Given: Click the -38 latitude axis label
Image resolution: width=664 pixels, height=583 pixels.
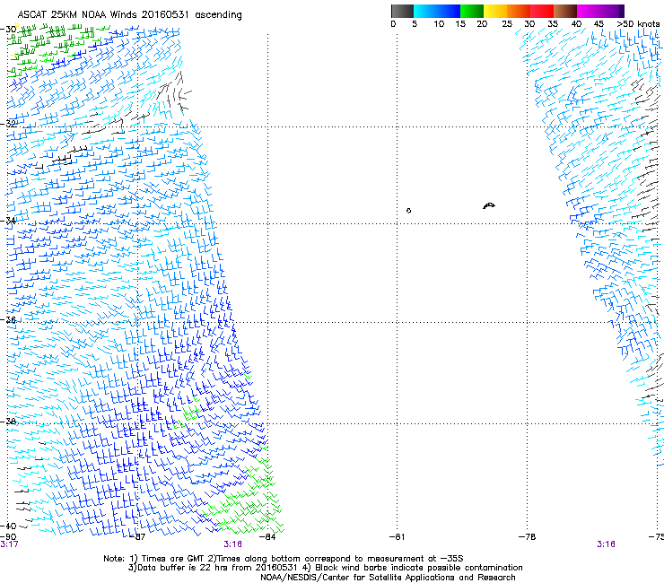Looking at the screenshot, I should (x=8, y=422).
